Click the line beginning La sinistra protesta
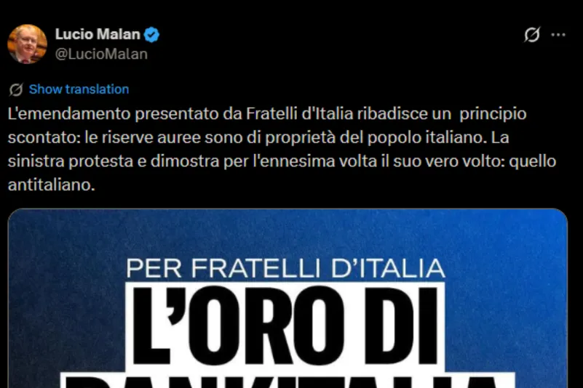The image size is (583, 388). click(x=282, y=161)
